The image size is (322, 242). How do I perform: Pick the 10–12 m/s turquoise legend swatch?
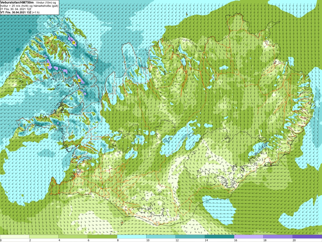(x=161, y=237)
